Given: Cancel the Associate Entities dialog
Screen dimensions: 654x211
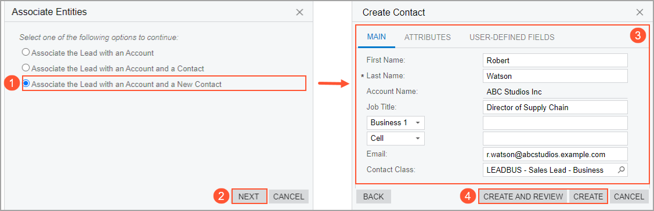Looking at the screenshot, I should click(x=288, y=197).
